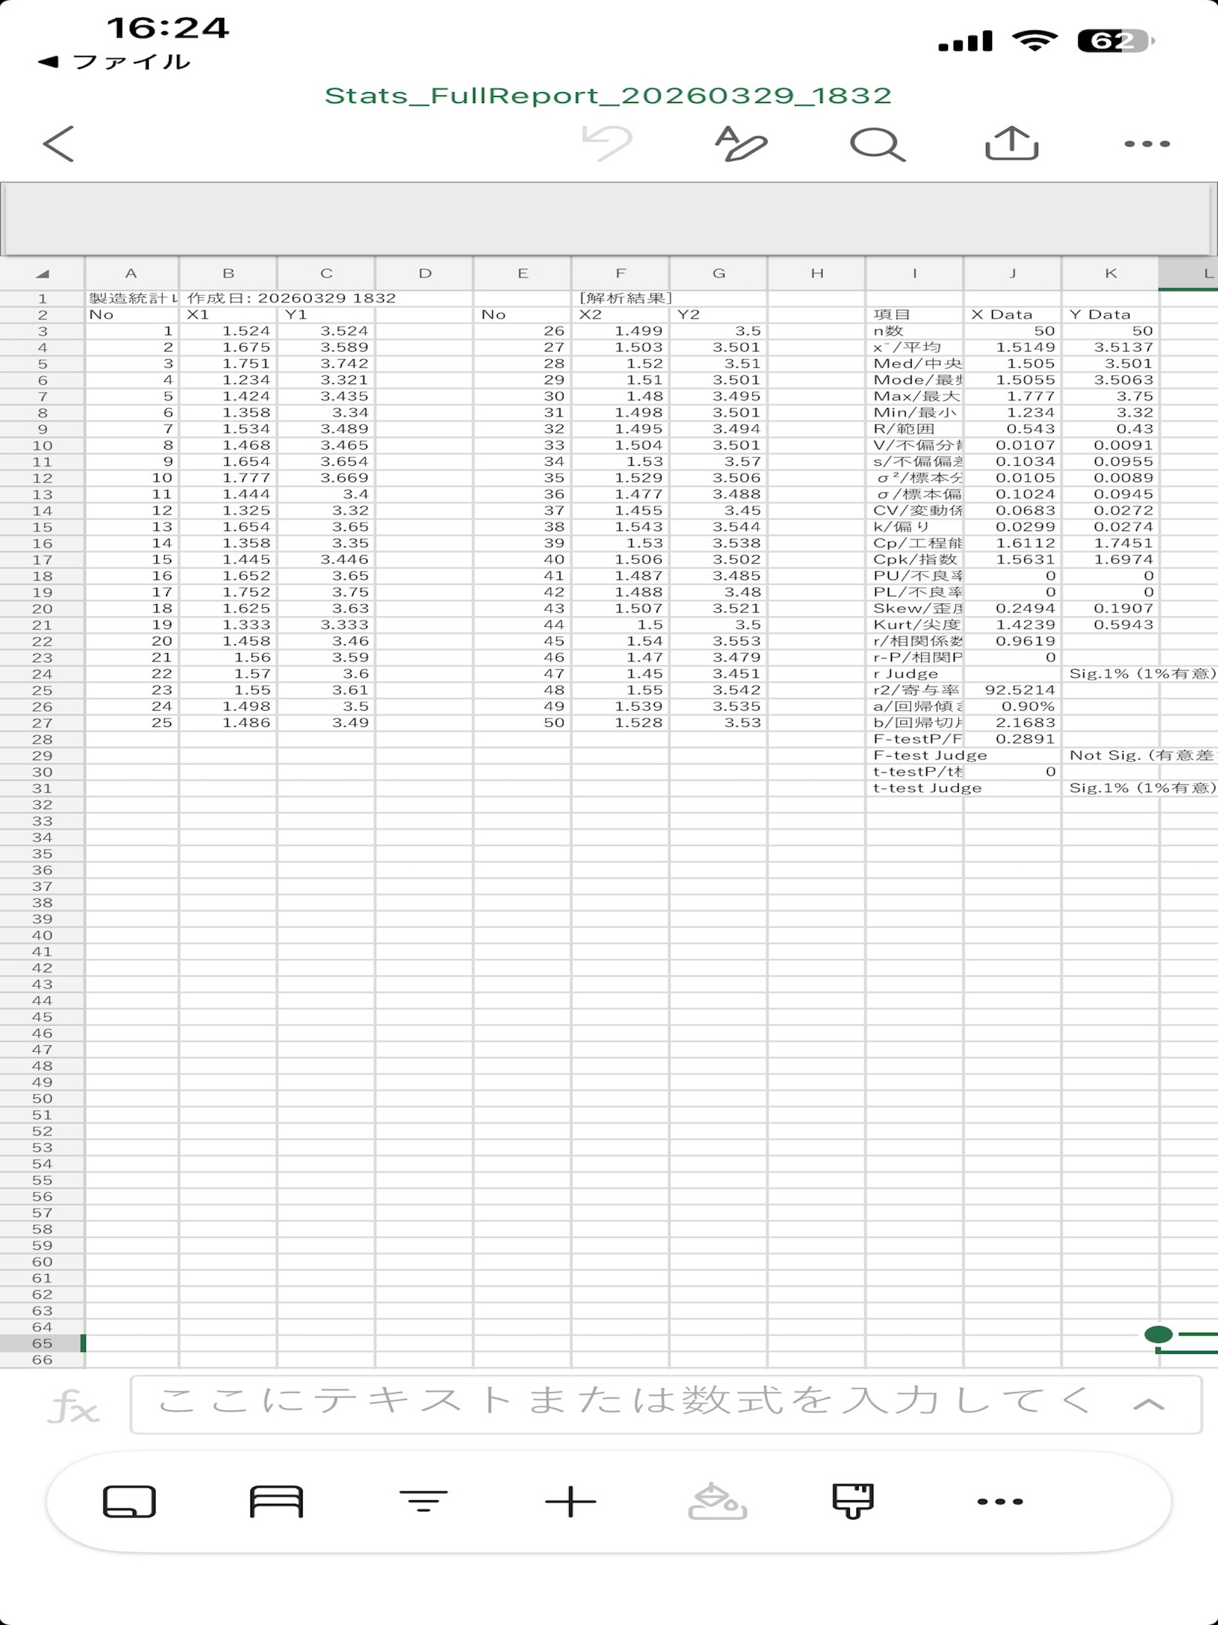Select the X1 header cell
This screenshot has width=1218, height=1625.
(228, 315)
